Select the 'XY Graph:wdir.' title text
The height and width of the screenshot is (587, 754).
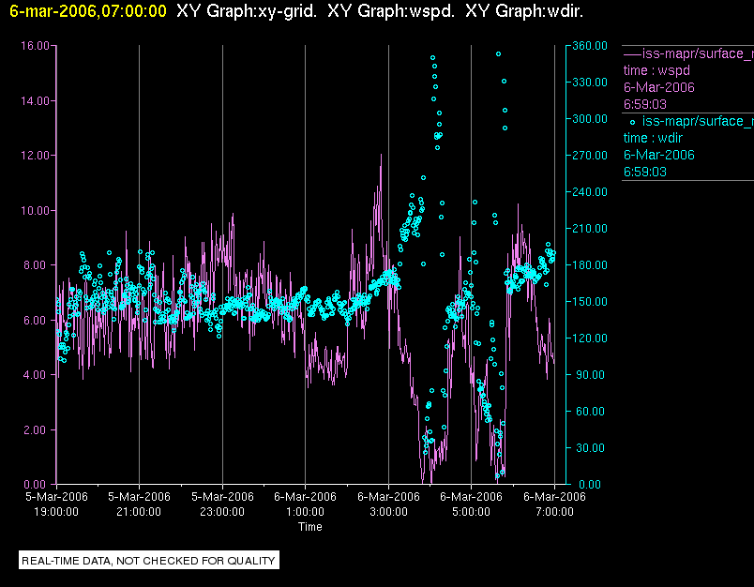pyautogui.click(x=524, y=11)
